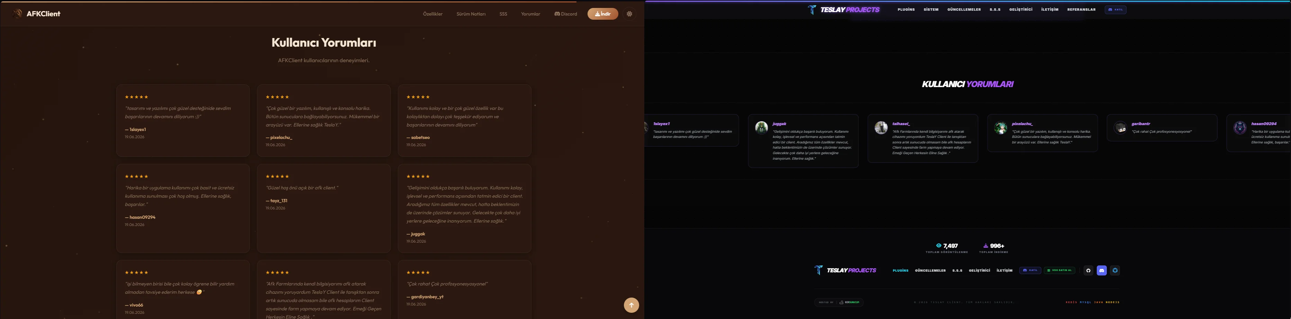Image resolution: width=1291 pixels, height=319 pixels.
Task: Open REFERANSLAR in Teslay header
Action: tap(1081, 9)
